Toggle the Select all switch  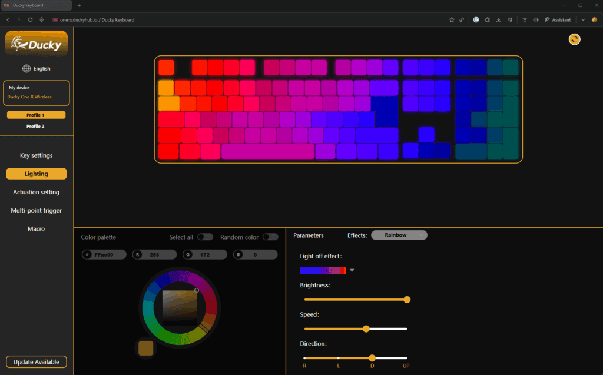(204, 237)
